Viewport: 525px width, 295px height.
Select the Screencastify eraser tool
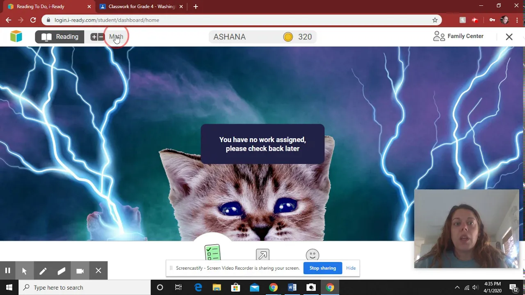point(62,270)
